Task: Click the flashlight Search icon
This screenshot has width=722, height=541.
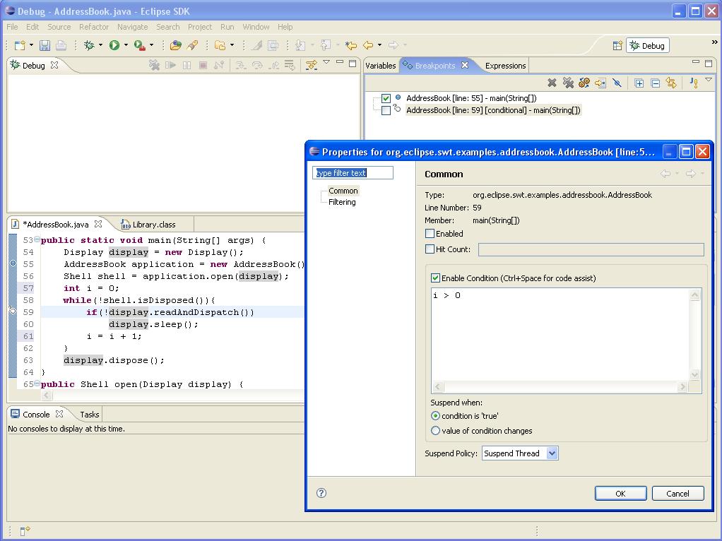Action: coord(192,45)
